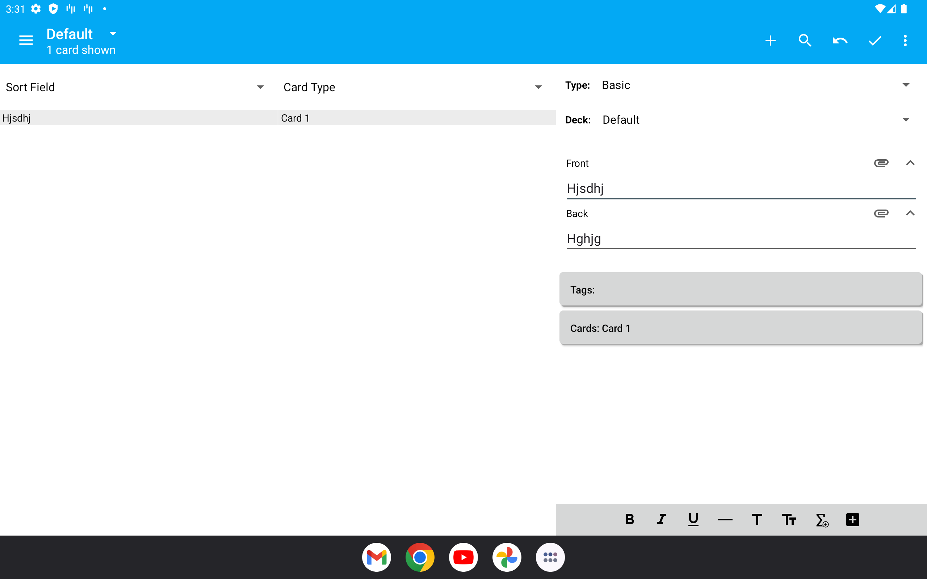Viewport: 927px width, 579px height.
Task: Expand the Sort Field dropdown
Action: (260, 87)
